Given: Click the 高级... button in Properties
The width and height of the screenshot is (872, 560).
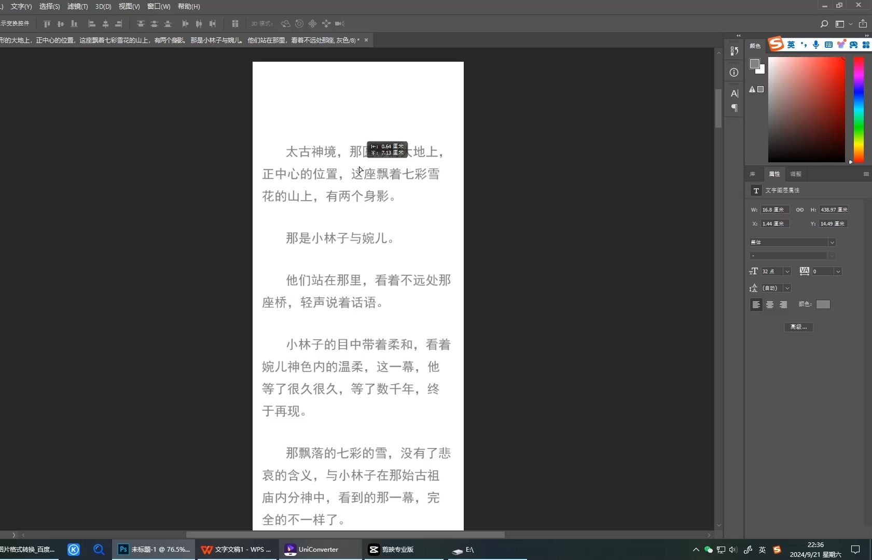Looking at the screenshot, I should [798, 327].
